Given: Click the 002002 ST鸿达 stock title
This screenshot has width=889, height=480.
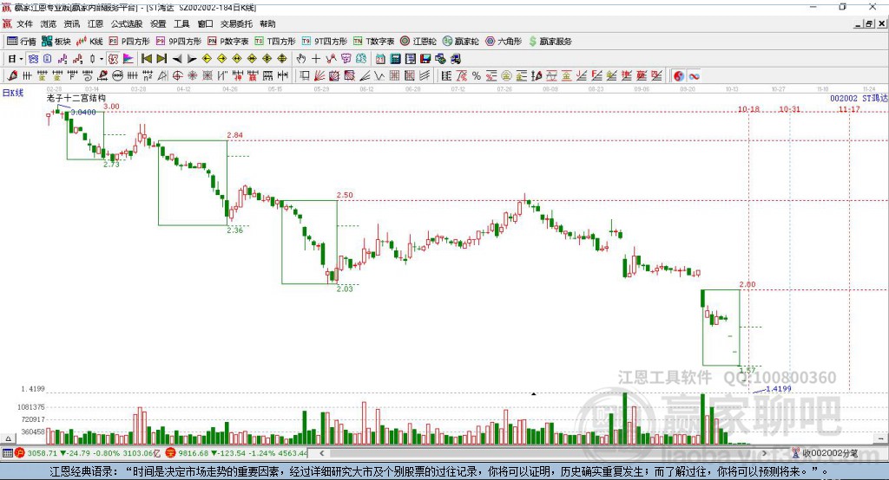Looking at the screenshot, I should 859,99.
